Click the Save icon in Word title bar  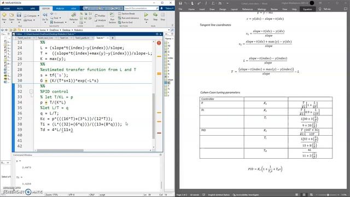tap(180, 3)
